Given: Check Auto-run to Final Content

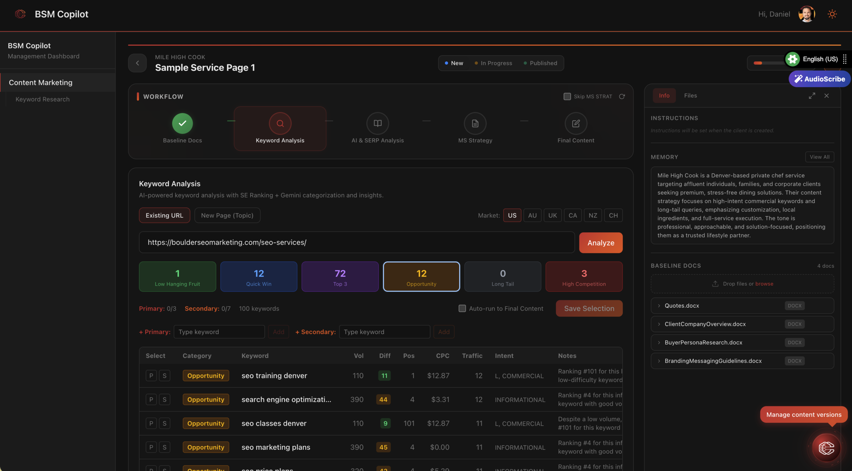Looking at the screenshot, I should pyautogui.click(x=462, y=309).
